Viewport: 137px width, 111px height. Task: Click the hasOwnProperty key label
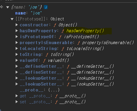click(38, 31)
